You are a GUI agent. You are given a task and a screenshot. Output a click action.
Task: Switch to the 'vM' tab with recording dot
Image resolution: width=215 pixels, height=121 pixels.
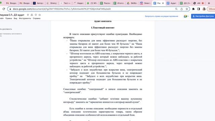coord(199,3)
